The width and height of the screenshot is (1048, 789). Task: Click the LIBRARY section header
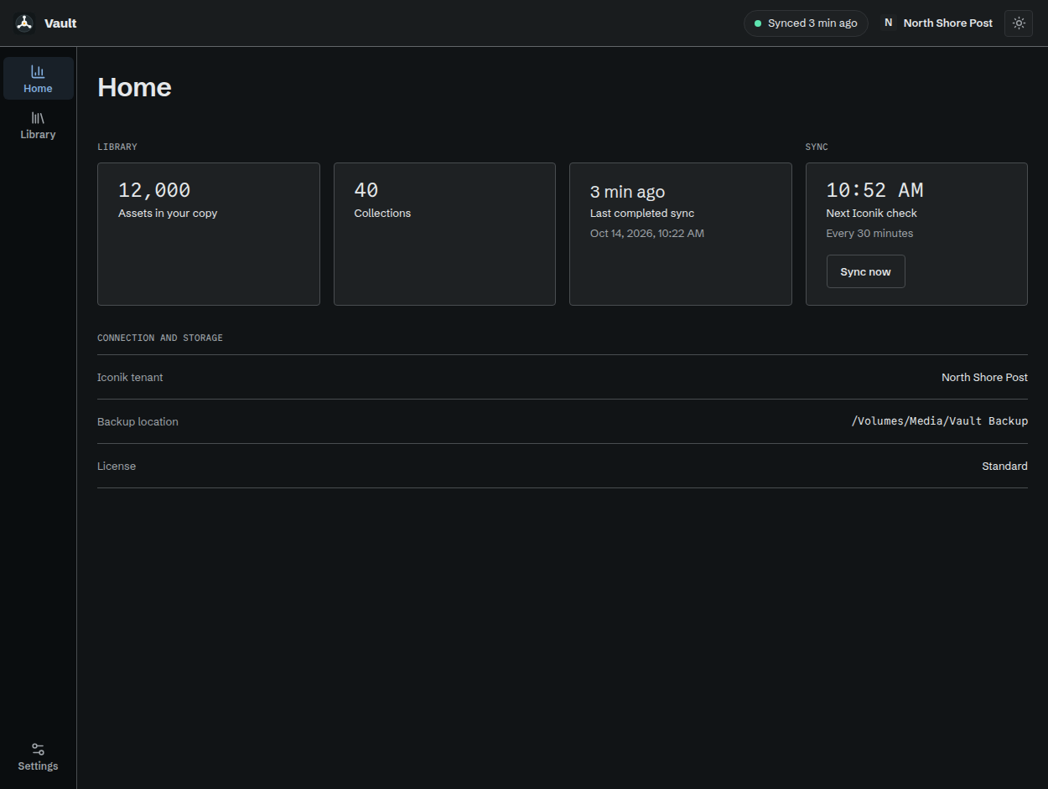(117, 147)
